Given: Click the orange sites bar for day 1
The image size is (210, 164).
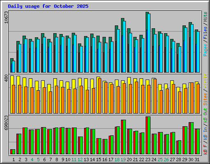Looking at the screenshot, I should tap(14, 99).
